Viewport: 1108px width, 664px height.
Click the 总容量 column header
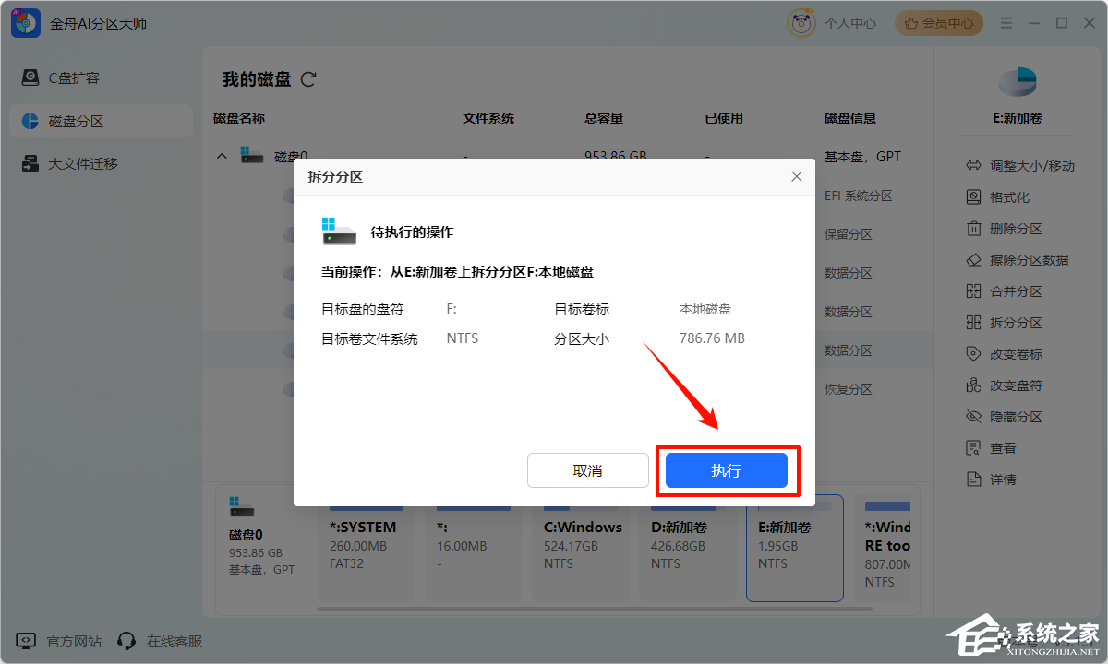[604, 118]
